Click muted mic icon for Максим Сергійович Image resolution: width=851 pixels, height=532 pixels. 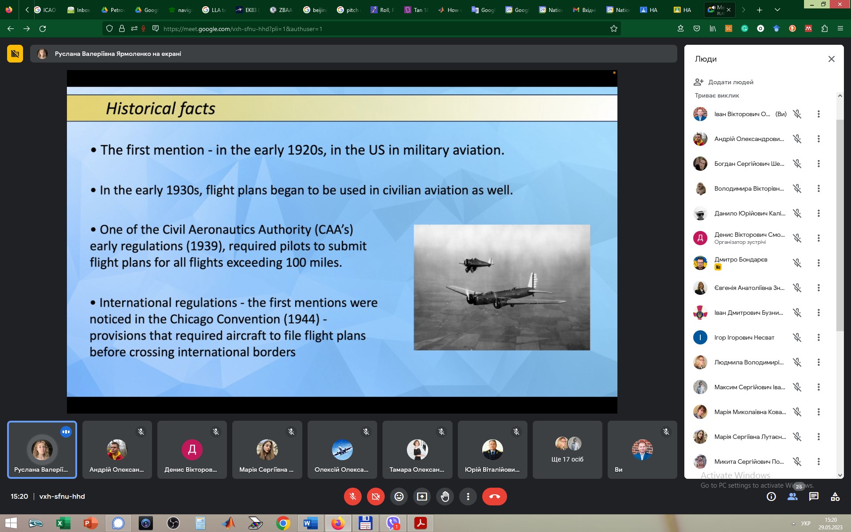pyautogui.click(x=797, y=387)
